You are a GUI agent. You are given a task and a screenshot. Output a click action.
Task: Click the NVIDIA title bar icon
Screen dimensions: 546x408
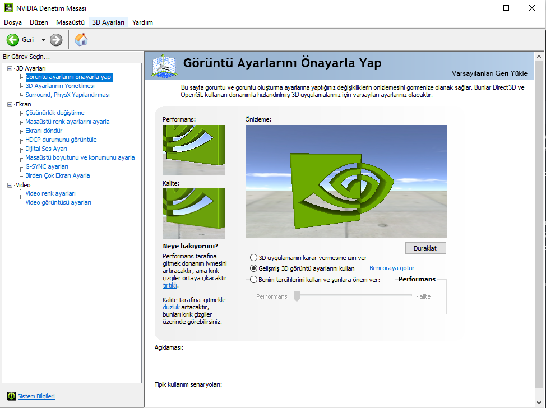pyautogui.click(x=9, y=8)
